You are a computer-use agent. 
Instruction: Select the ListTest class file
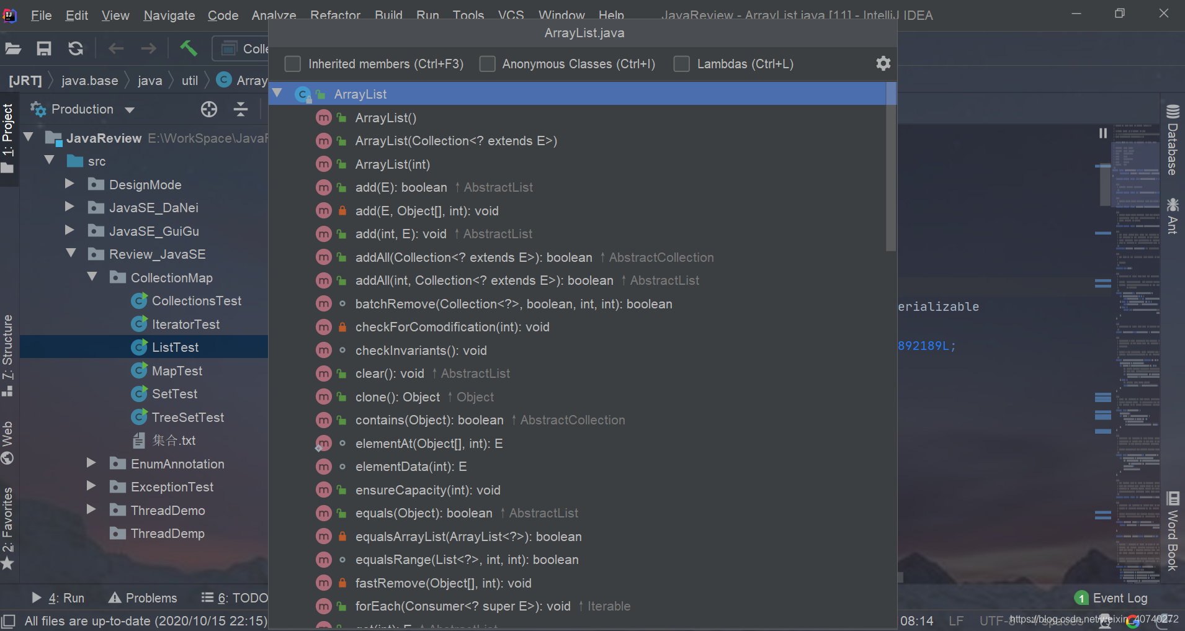[176, 347]
